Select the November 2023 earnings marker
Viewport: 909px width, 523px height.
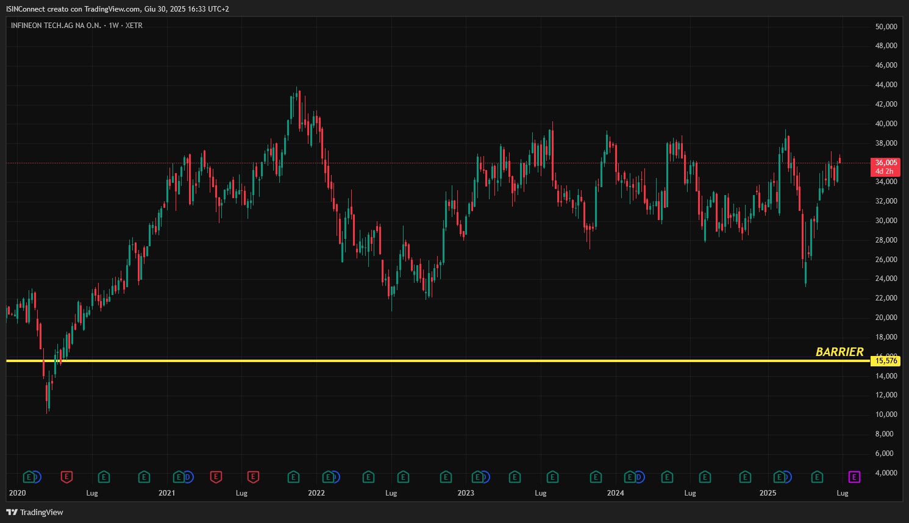click(x=596, y=477)
